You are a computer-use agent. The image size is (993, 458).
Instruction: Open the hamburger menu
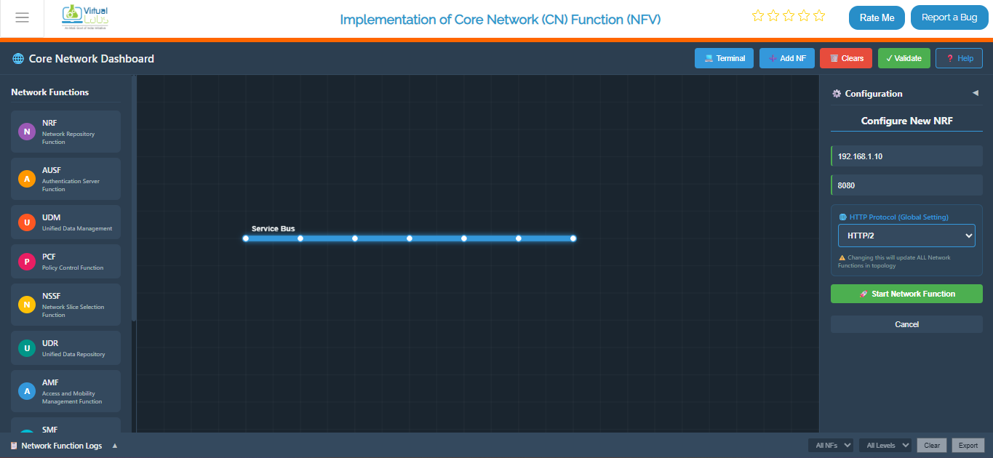point(22,17)
